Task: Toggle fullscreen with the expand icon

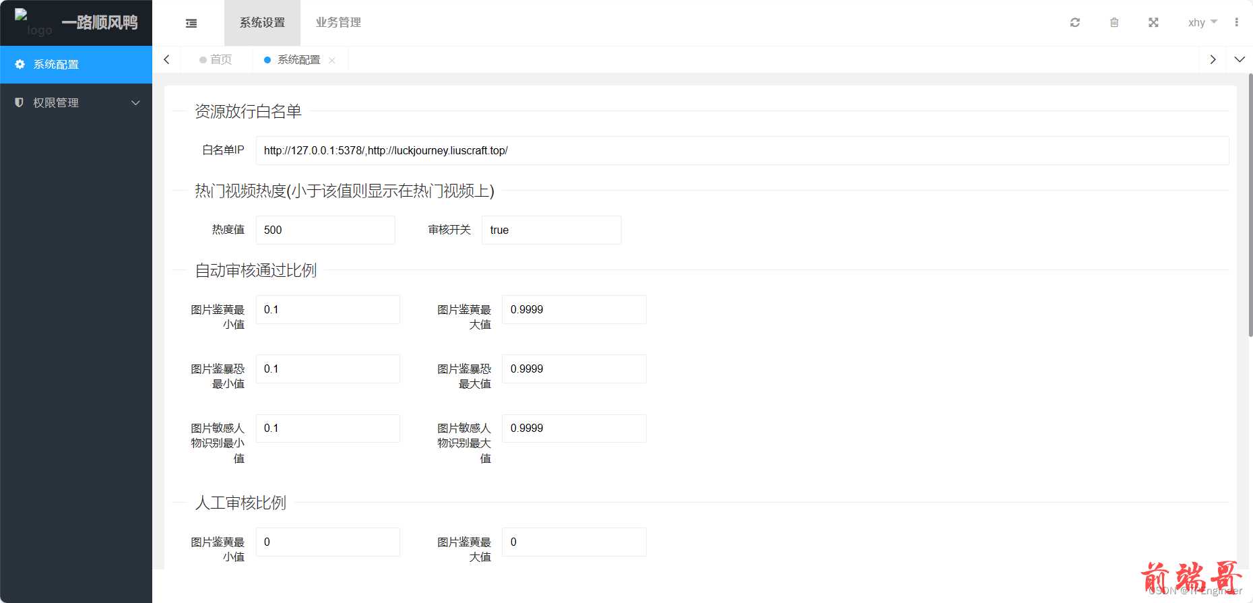Action: tap(1153, 22)
